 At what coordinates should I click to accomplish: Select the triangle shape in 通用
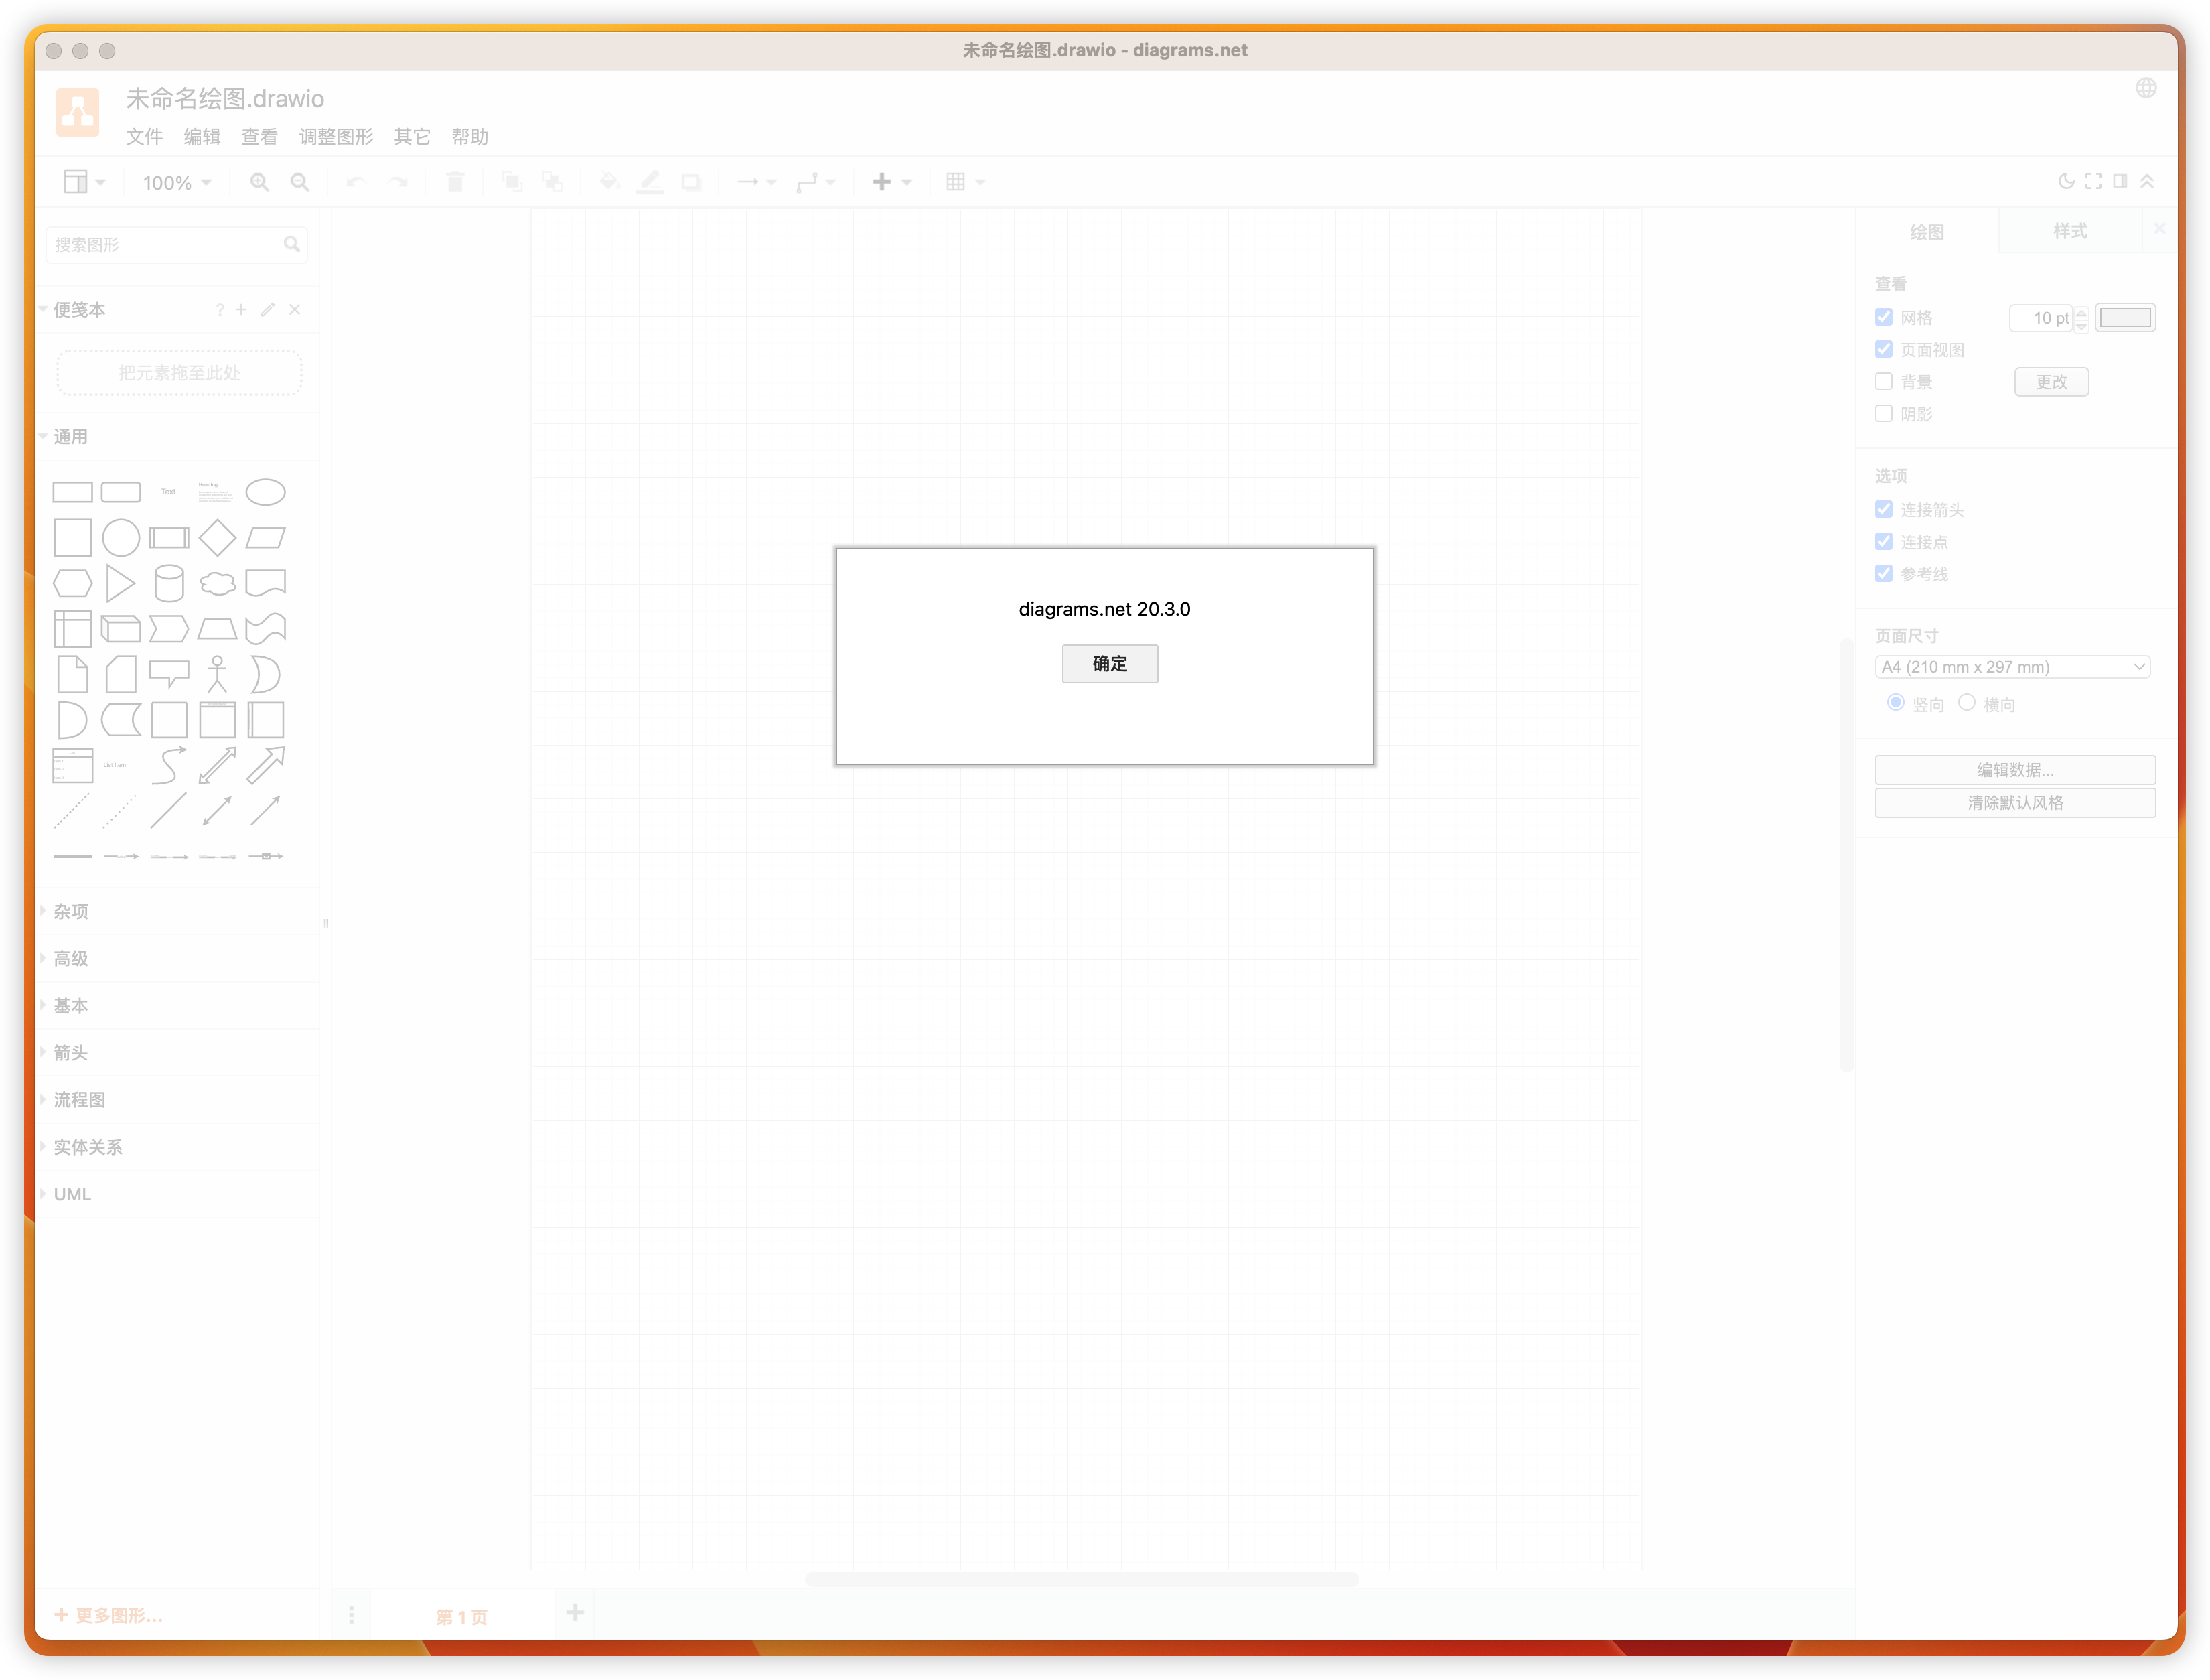pos(120,584)
